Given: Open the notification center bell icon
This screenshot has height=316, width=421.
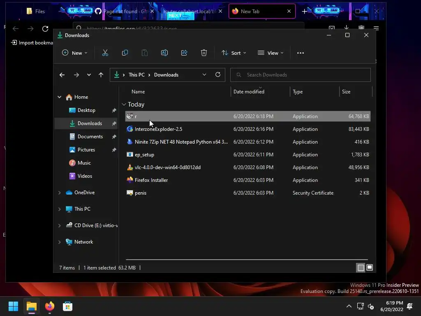Looking at the screenshot, I should point(410,306).
